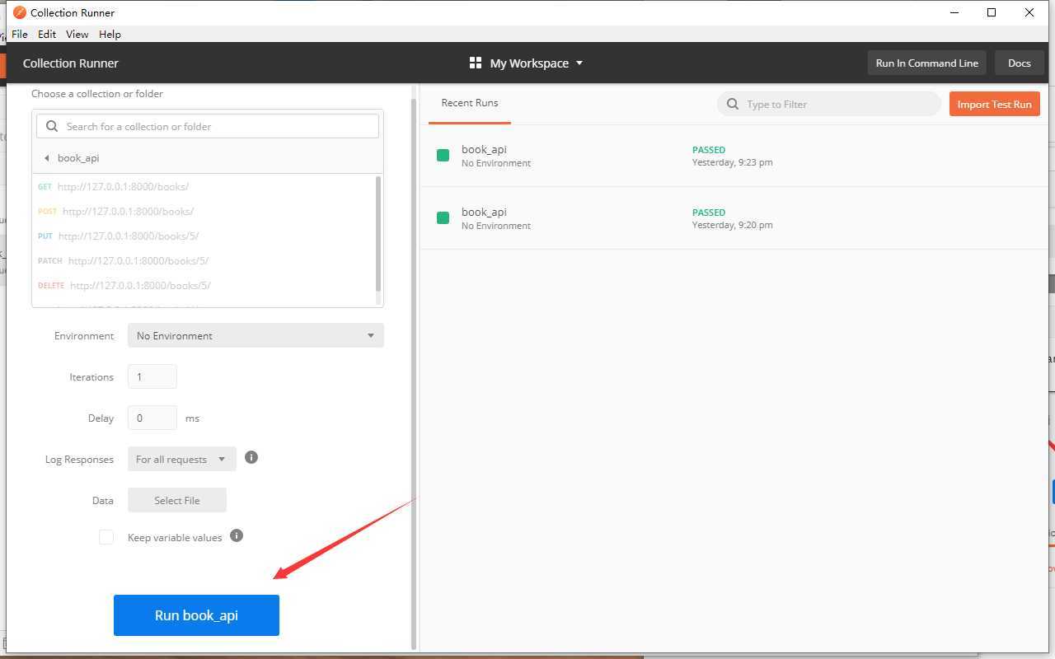Click green status square of 9:20 pm run
The height and width of the screenshot is (659, 1055).
coord(443,217)
